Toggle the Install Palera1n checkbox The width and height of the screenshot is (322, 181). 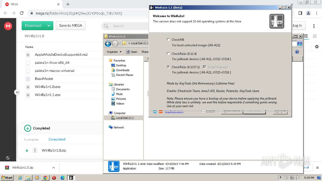(x=205, y=67)
